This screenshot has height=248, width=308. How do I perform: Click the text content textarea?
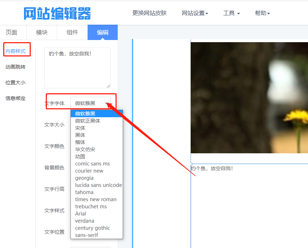point(77,68)
